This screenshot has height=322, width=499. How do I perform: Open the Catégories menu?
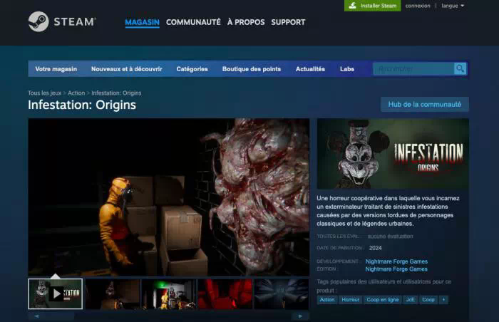click(x=192, y=69)
